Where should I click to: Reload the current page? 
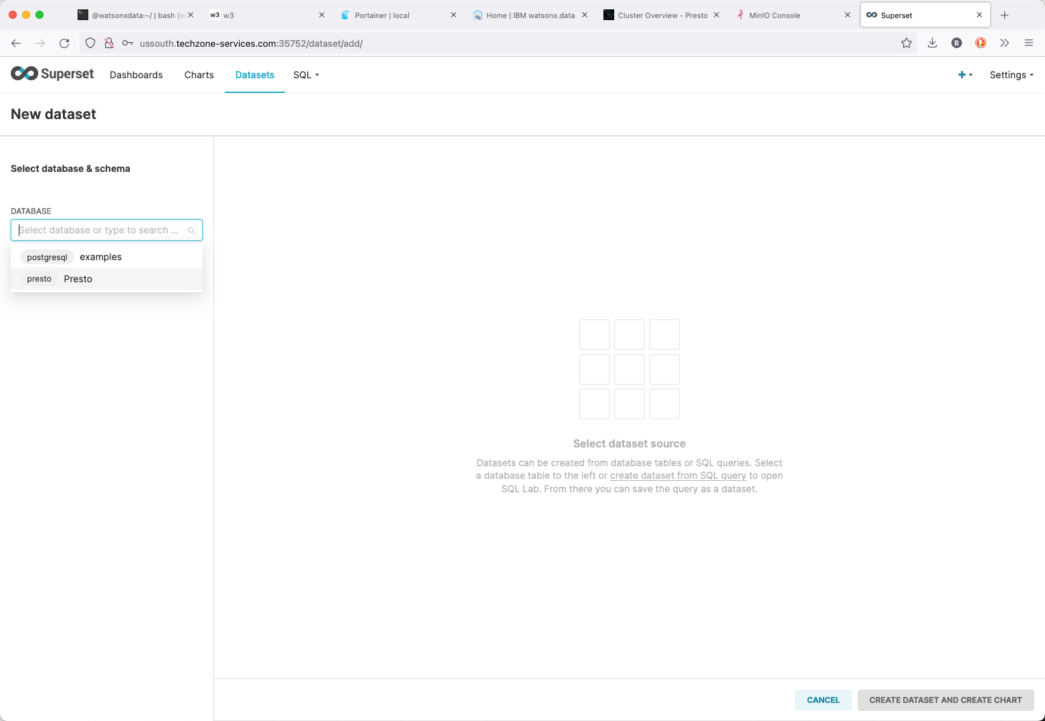64,43
